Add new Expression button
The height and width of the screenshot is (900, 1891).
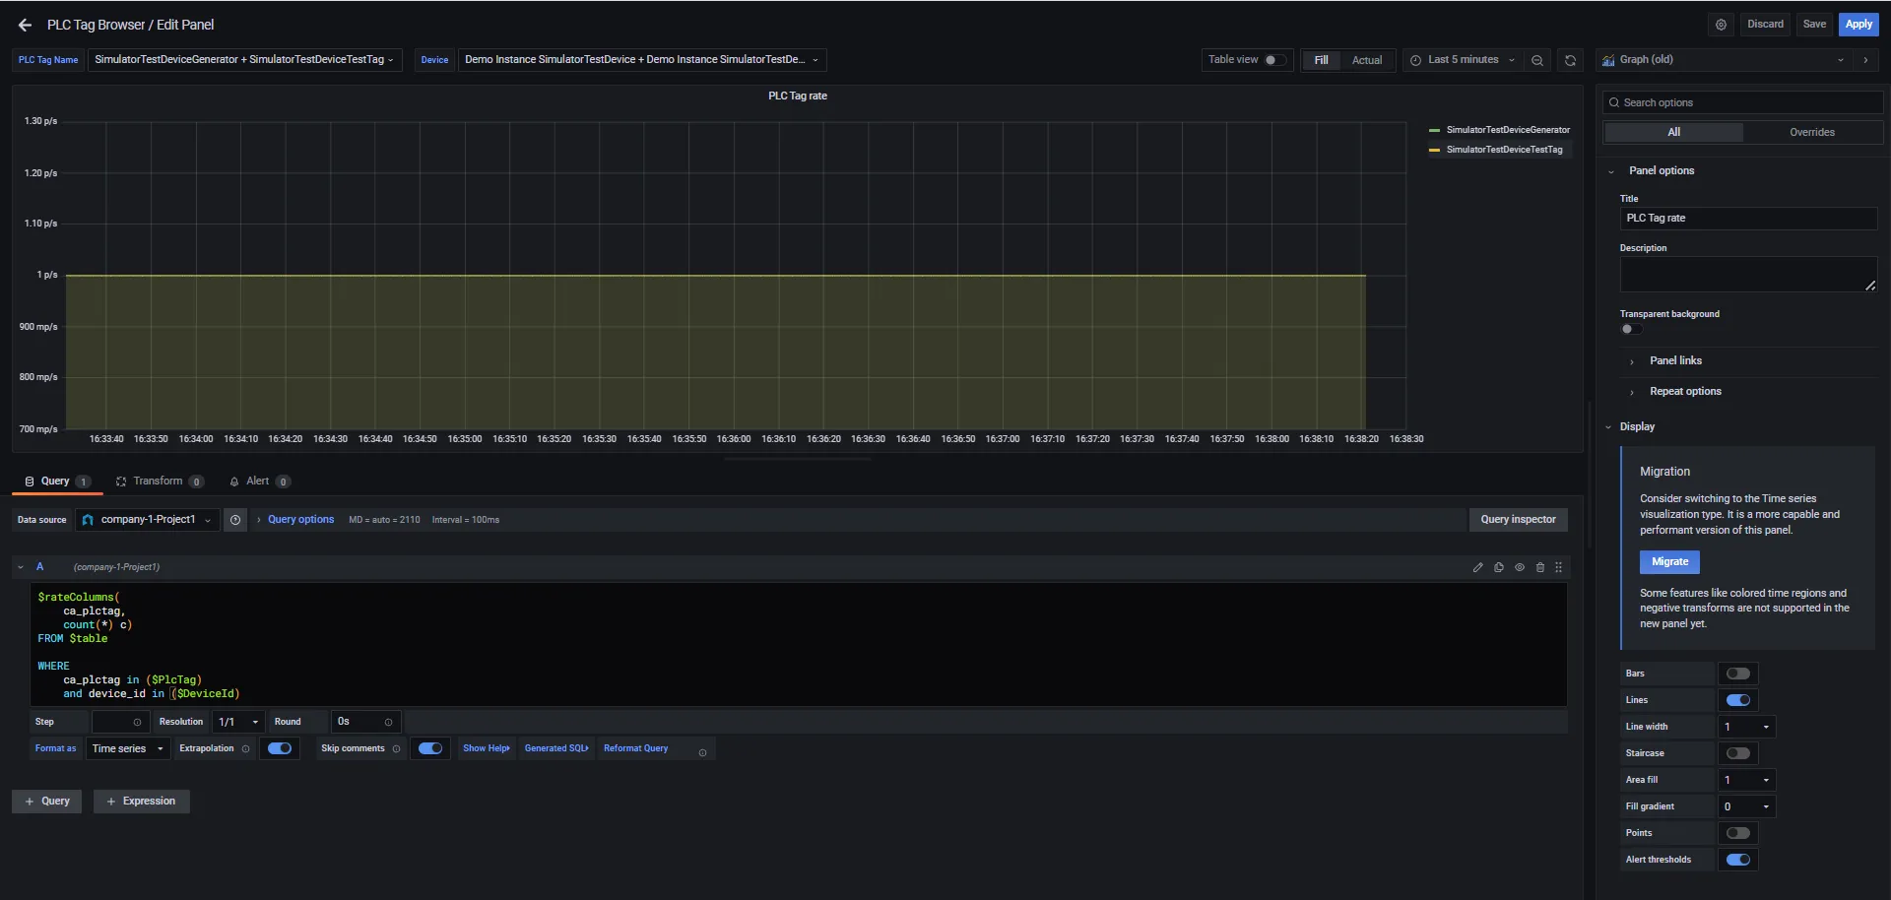(141, 802)
